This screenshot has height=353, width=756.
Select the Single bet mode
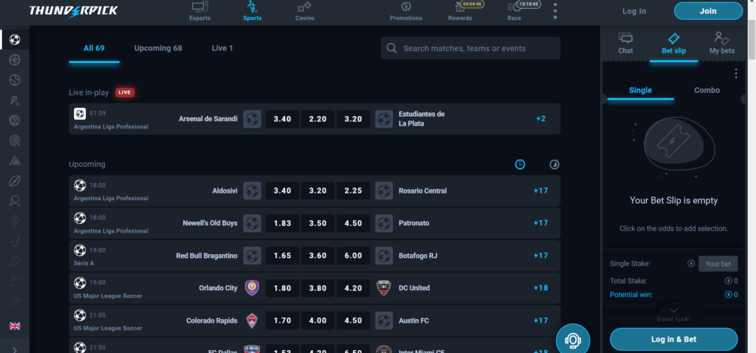(x=640, y=90)
